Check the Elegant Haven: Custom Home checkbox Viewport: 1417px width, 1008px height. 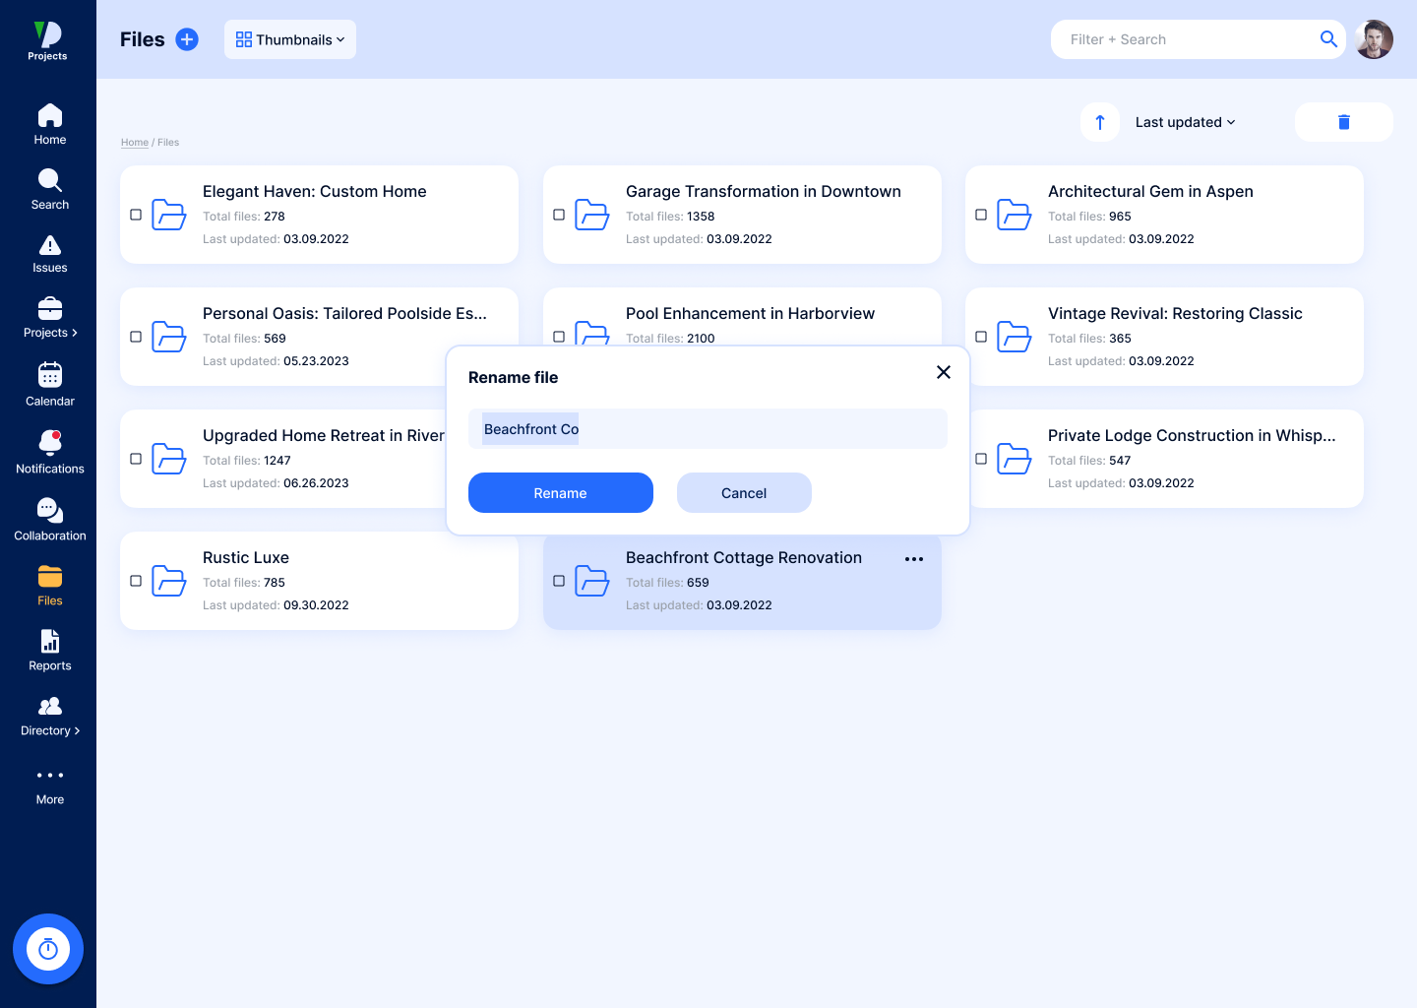click(x=136, y=215)
